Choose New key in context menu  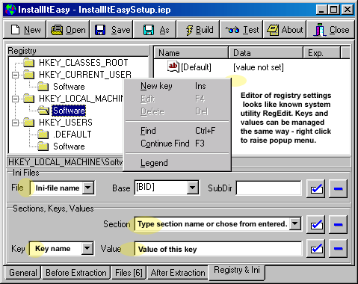(x=177, y=86)
